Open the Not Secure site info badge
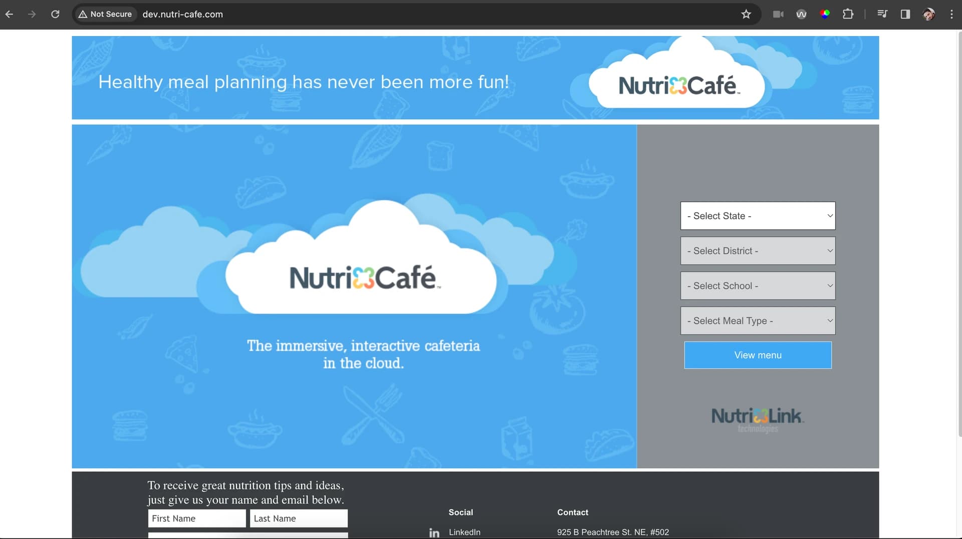The image size is (962, 539). [105, 14]
